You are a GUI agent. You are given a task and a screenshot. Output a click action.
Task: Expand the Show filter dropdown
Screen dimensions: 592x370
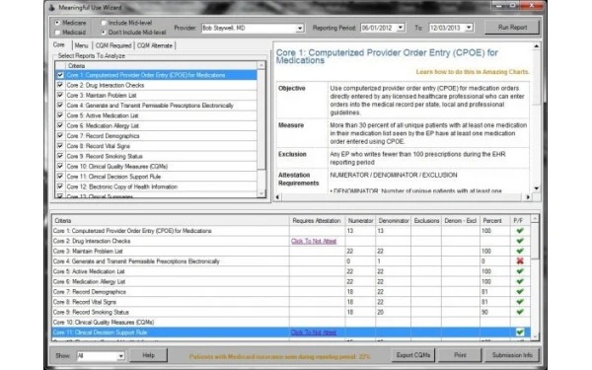click(x=120, y=355)
